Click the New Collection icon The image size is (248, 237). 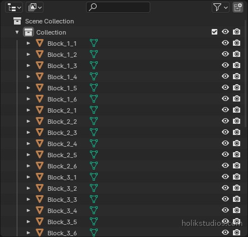coord(238,7)
